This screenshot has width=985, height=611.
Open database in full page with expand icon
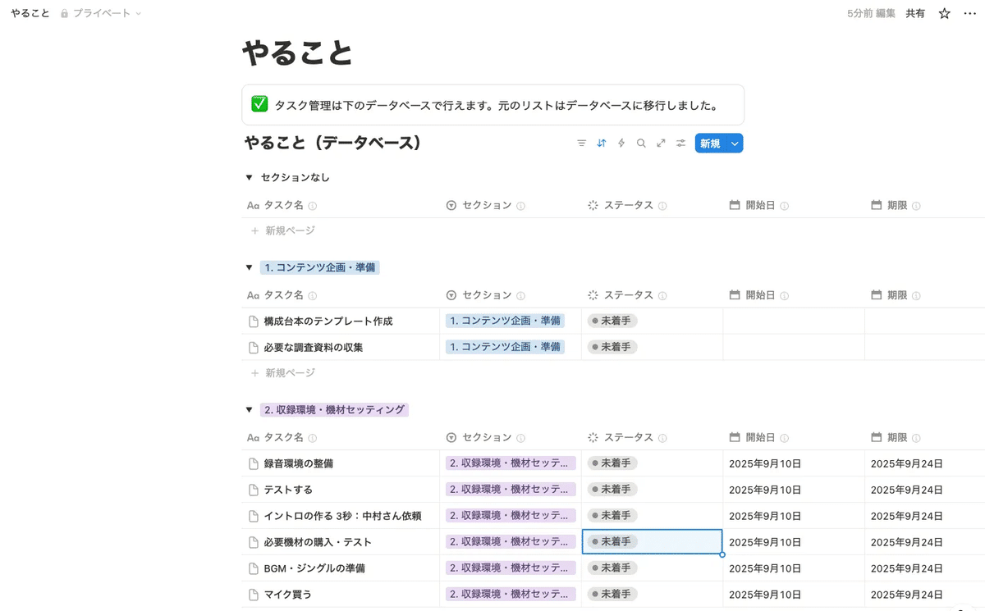point(661,144)
